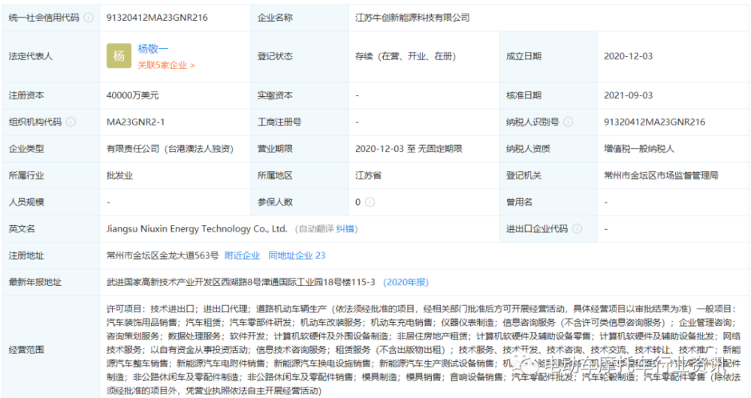Click the 最新年报地址 label
The image size is (751, 398).
pyautogui.click(x=35, y=282)
